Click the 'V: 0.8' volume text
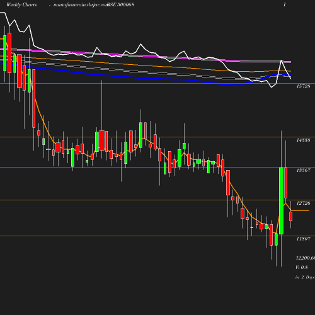The width and height of the screenshot is (315, 315). 302,267
